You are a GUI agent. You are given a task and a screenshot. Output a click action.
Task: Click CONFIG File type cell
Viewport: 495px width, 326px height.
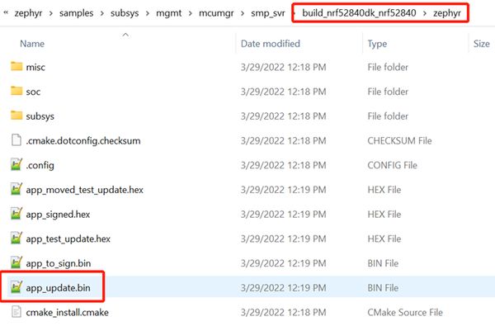pos(392,165)
